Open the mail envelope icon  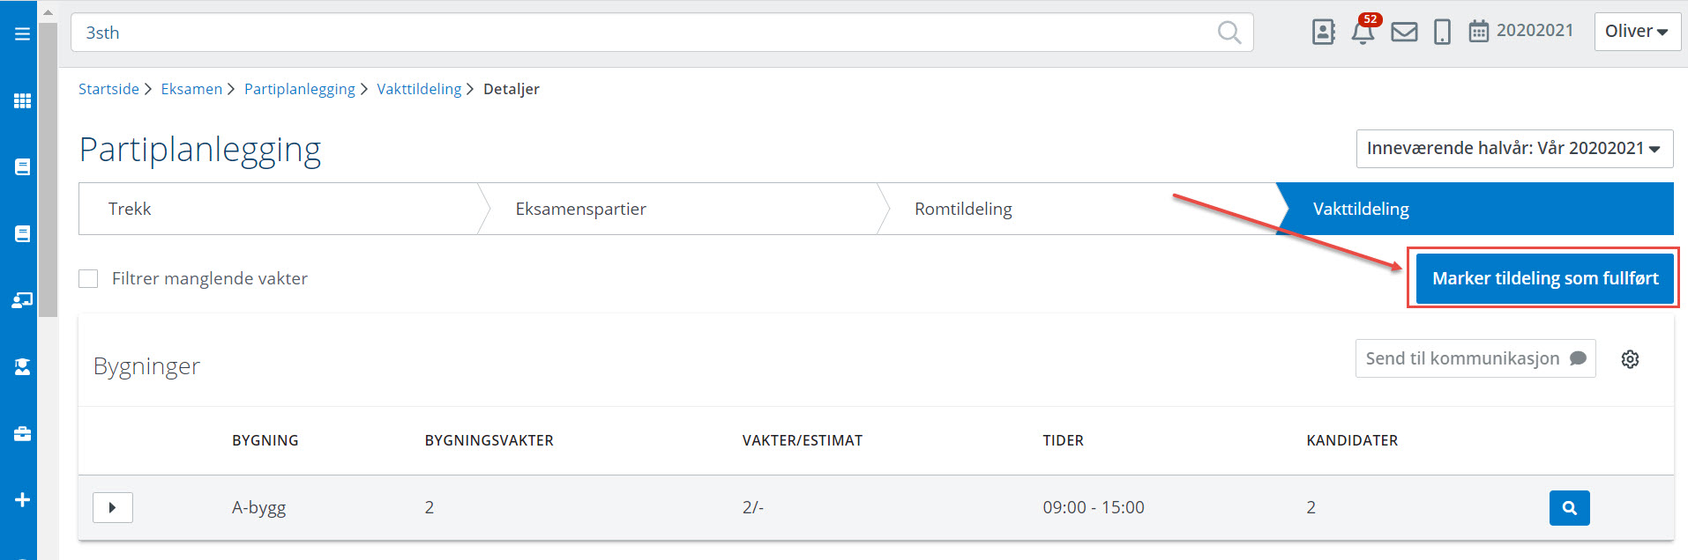1404,33
